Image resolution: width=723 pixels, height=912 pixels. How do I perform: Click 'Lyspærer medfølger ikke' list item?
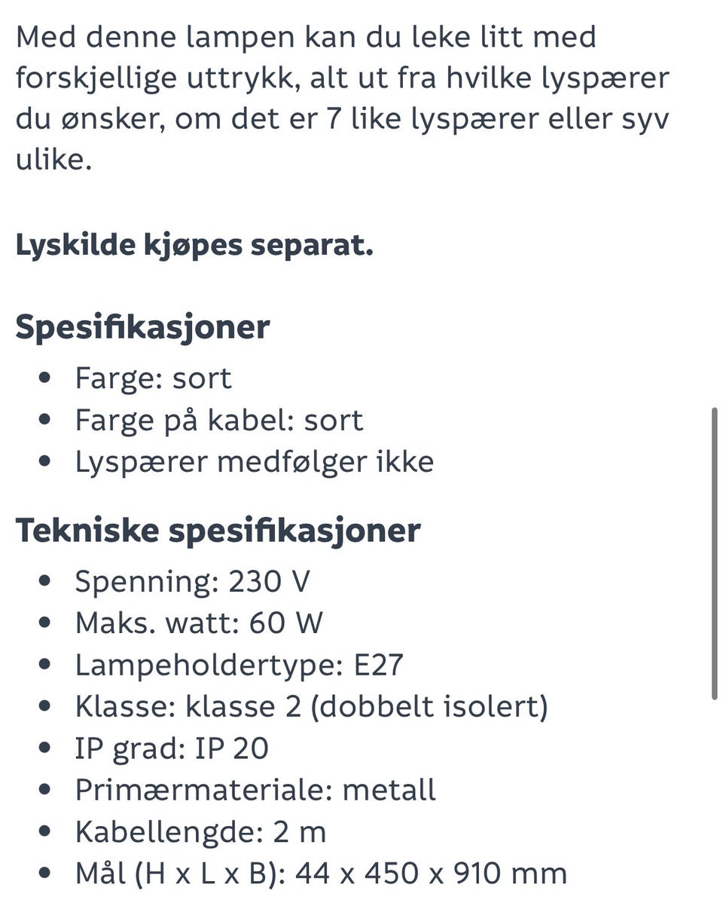(254, 462)
